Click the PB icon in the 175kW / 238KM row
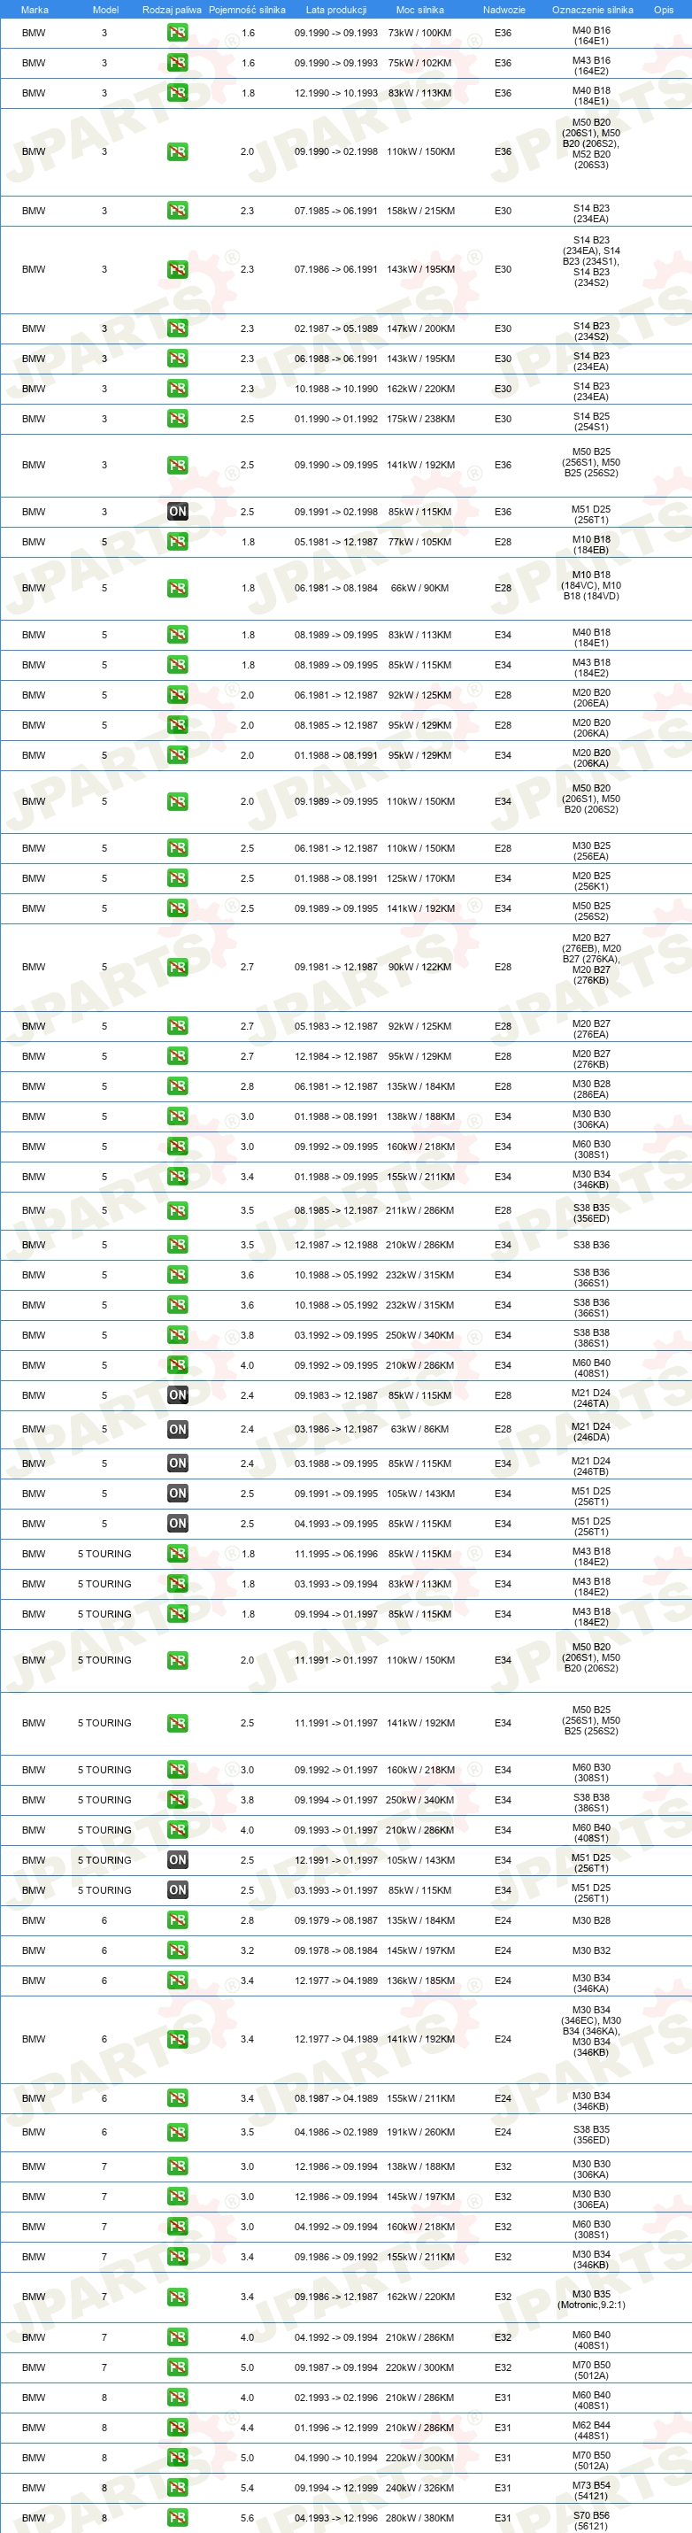Image resolution: width=692 pixels, height=2533 pixels. [177, 419]
